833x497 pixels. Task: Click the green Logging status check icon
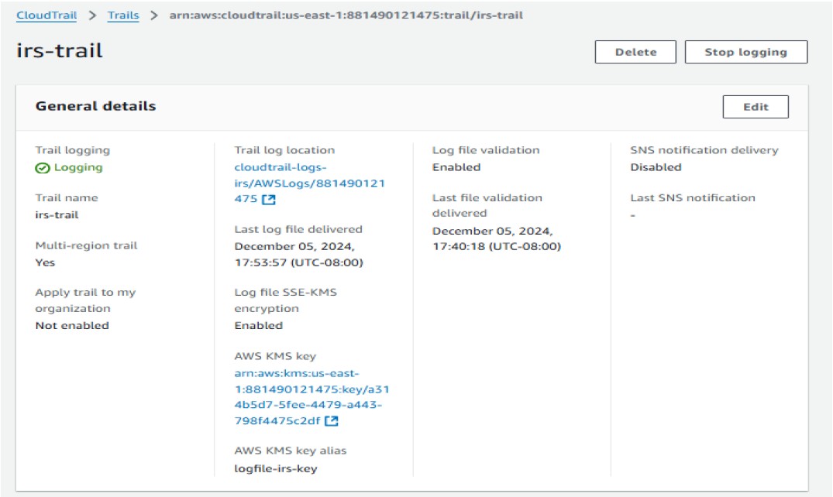43,168
